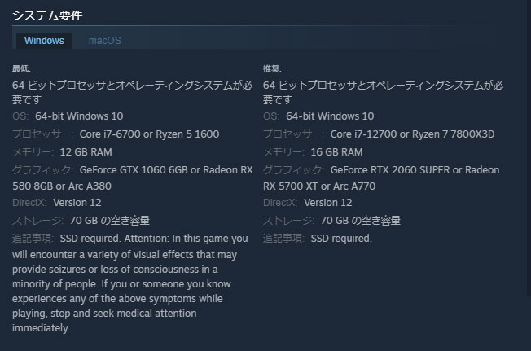Click the seizure warning paragraph in minimum notes
Screen dimensions: 531x351
pos(130,283)
